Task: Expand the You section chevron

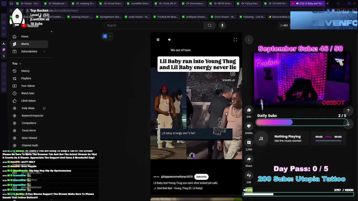Action: tap(20, 64)
